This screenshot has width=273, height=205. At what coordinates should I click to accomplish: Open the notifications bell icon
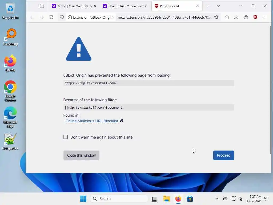[266, 199]
